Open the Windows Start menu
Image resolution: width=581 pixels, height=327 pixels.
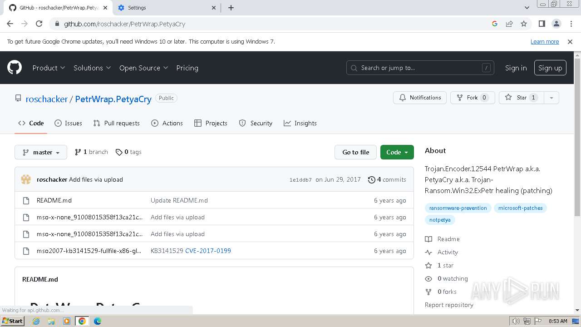[x=13, y=321]
